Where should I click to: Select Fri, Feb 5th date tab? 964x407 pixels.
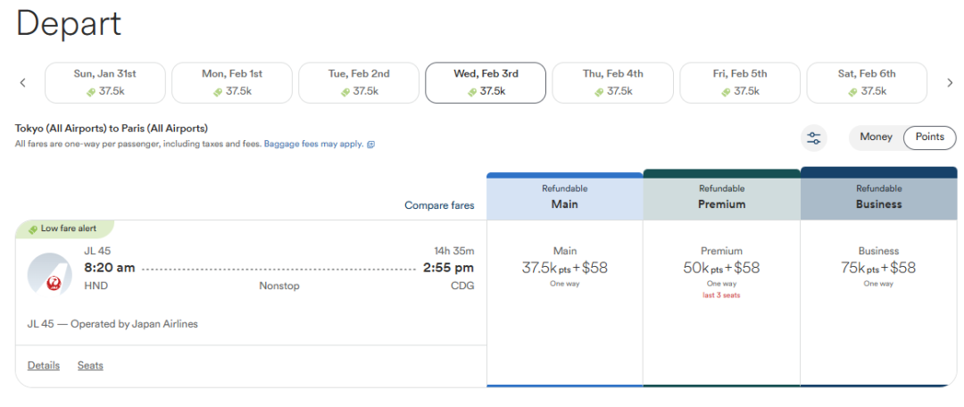740,82
